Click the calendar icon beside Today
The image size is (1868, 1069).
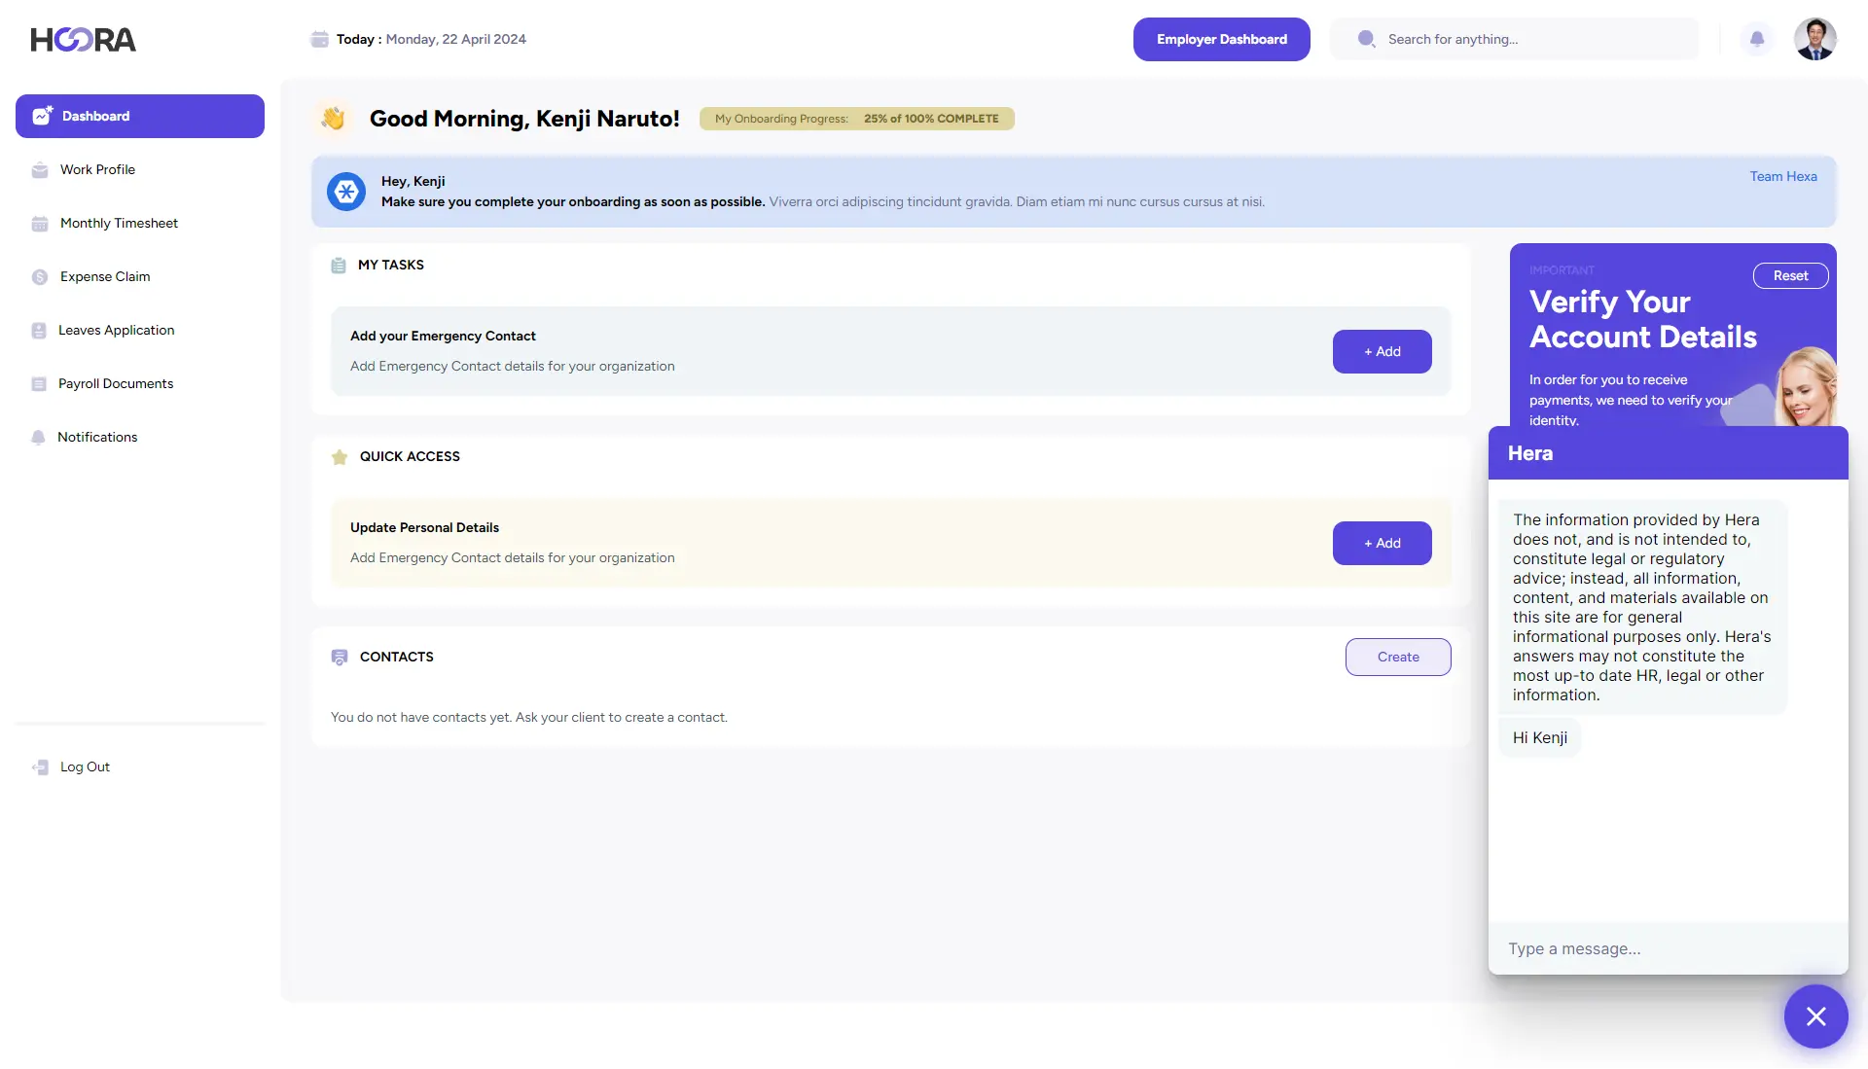[319, 39]
